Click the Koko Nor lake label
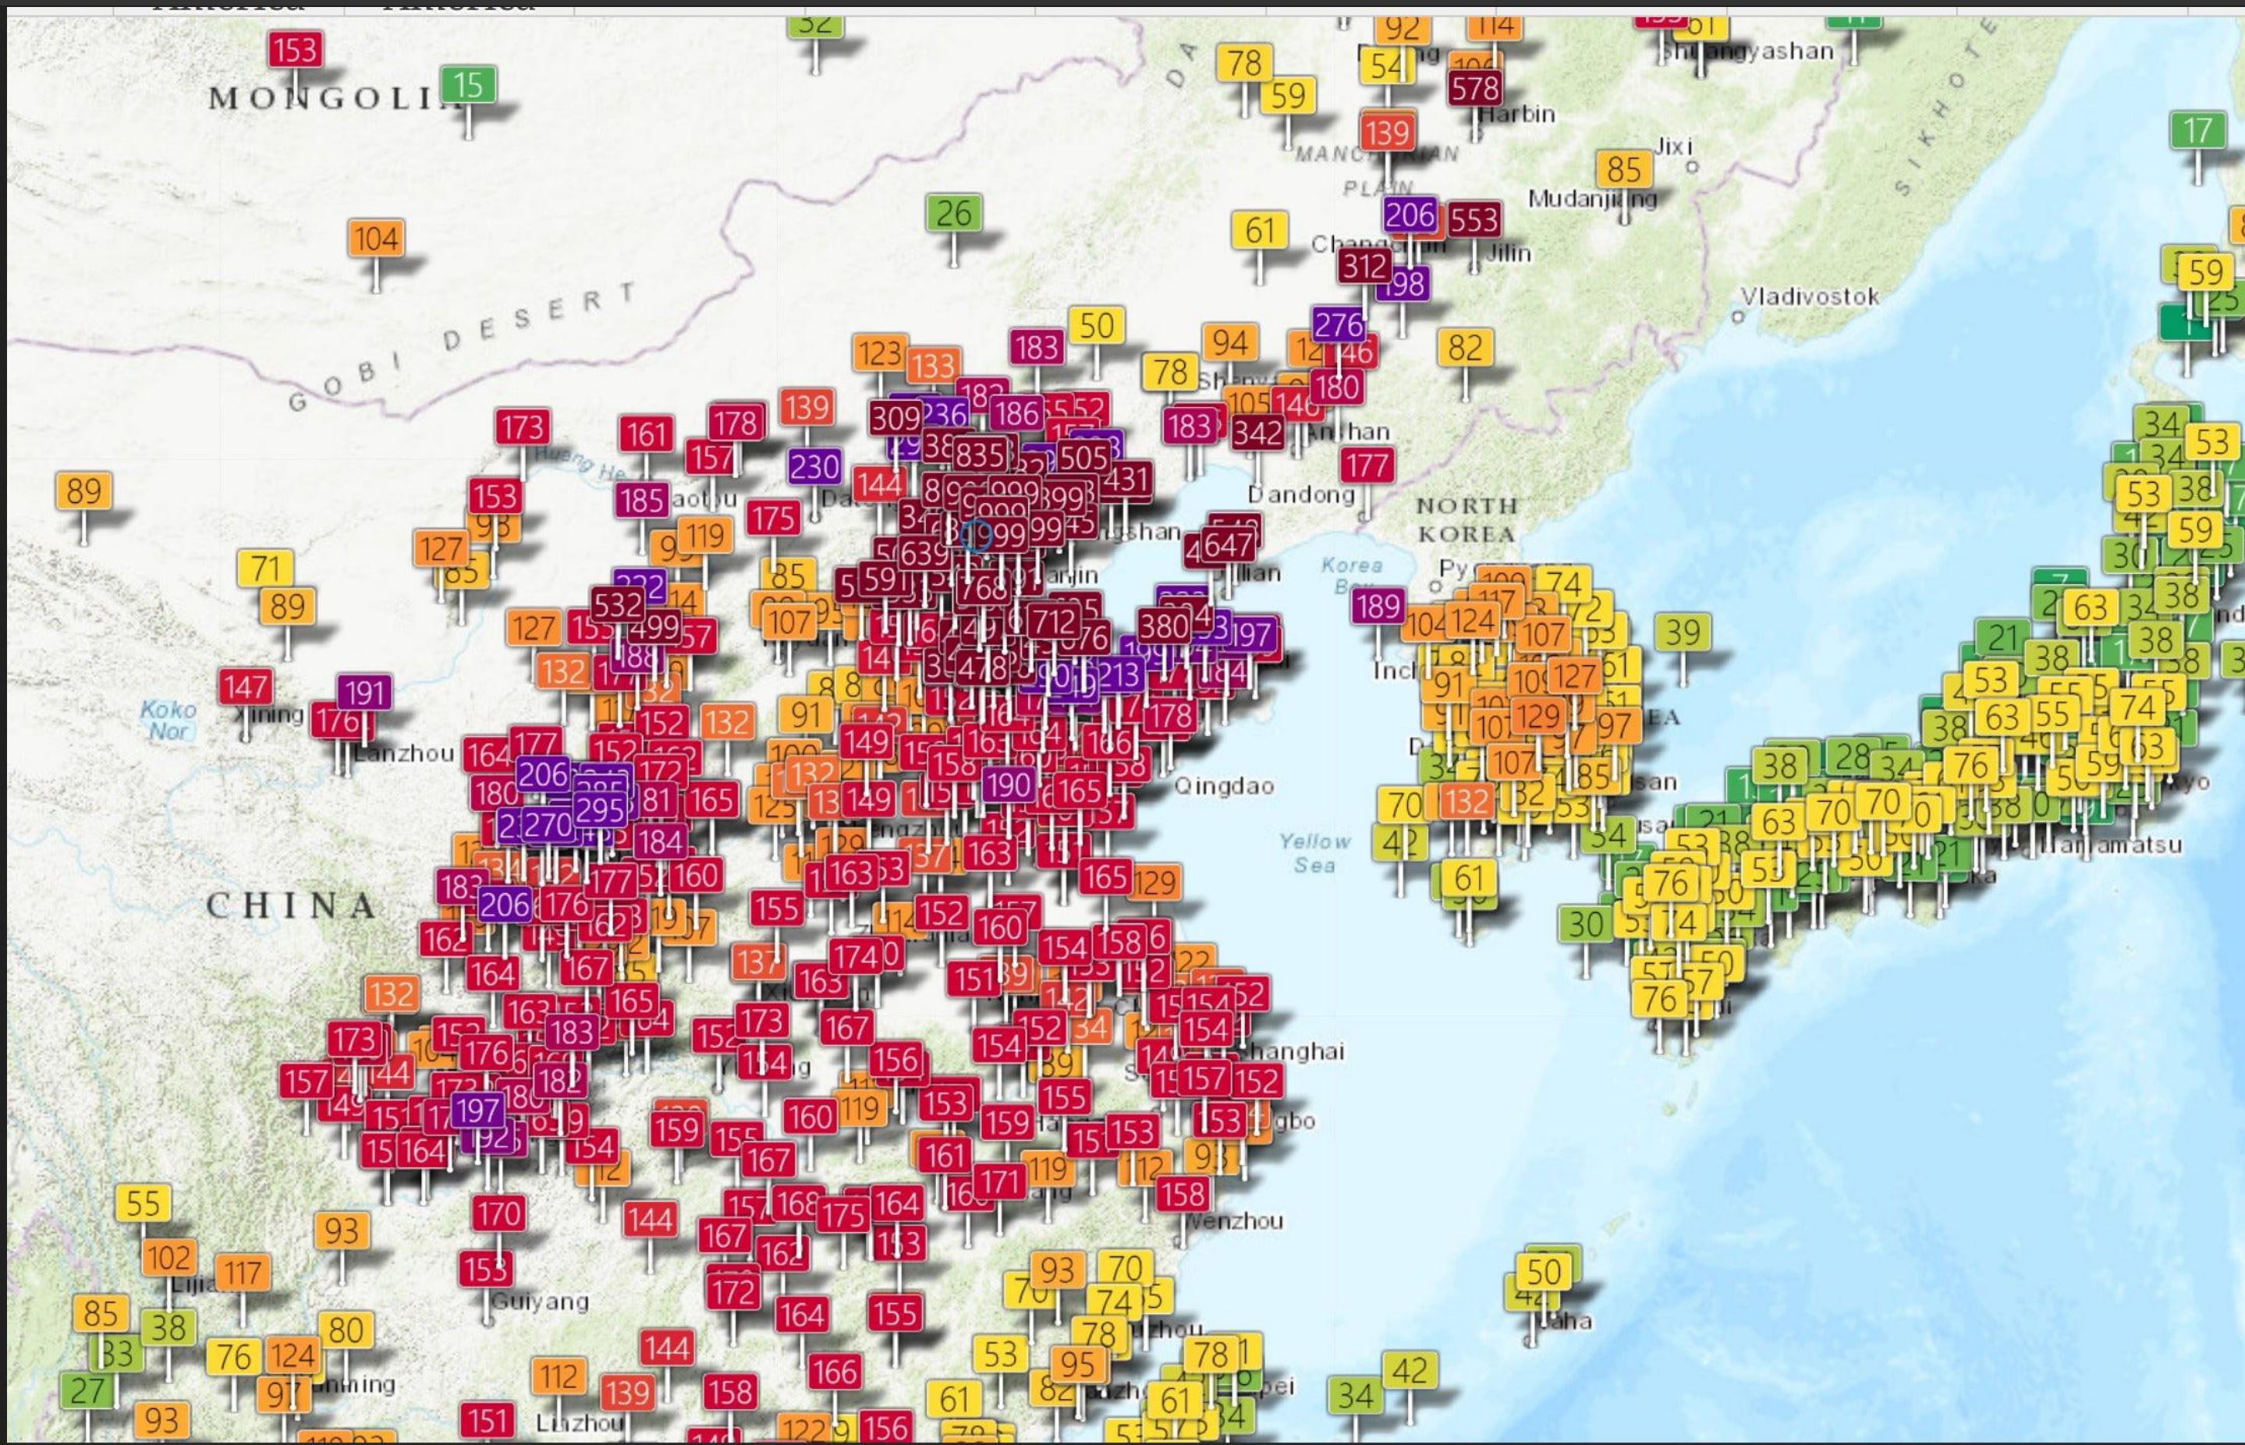This screenshot has width=2245, height=1445. 169,721
